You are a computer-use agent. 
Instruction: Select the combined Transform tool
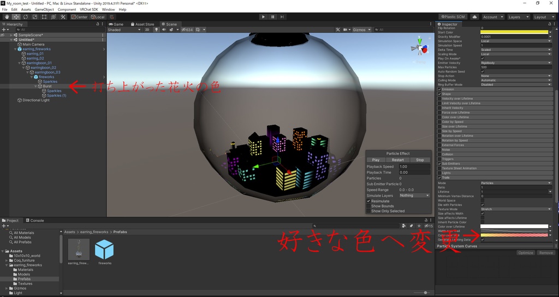coord(53,17)
